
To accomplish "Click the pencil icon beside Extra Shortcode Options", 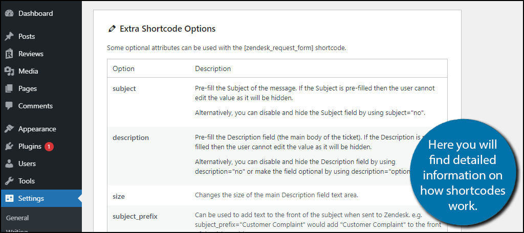I will (x=112, y=29).
